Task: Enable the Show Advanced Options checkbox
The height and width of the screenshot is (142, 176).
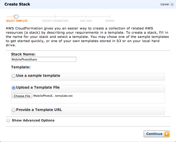Action: click(x=8, y=120)
